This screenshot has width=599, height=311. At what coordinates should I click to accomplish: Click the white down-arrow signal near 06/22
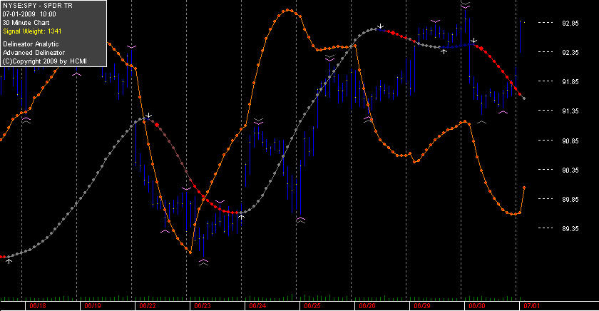pos(149,115)
